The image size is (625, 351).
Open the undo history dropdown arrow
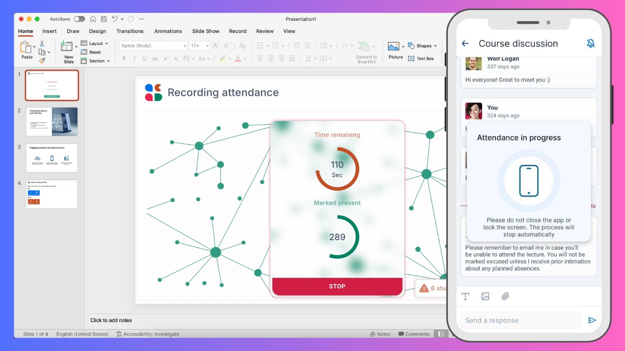(122, 19)
